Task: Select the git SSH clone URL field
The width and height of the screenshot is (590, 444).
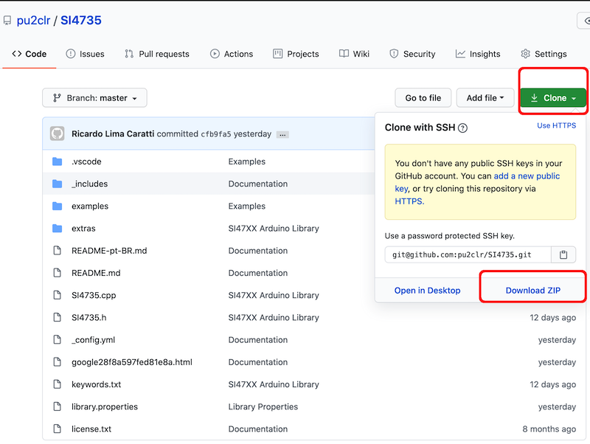Action: (x=468, y=254)
